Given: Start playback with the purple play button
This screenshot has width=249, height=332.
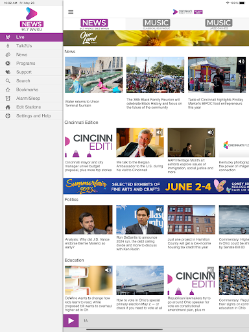Looking at the screenshot, I should click(x=71, y=320).
